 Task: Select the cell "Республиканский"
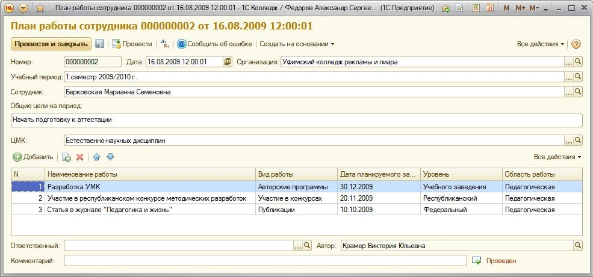(461, 198)
